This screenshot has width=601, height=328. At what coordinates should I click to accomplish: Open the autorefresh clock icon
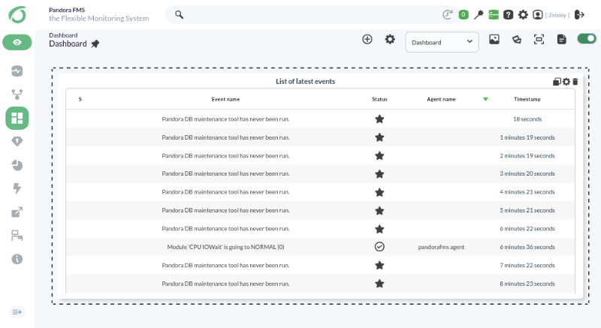point(447,14)
